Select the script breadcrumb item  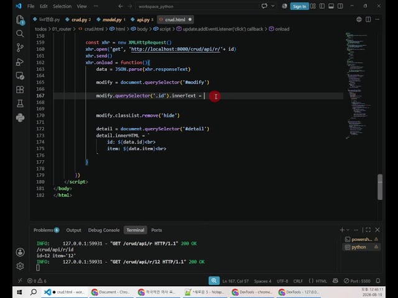162,29
